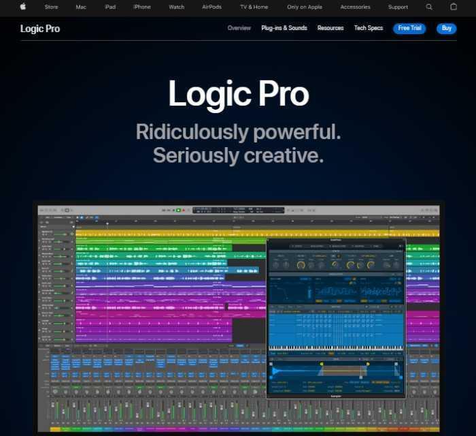Select Watch in the navigation bar

pos(176,7)
